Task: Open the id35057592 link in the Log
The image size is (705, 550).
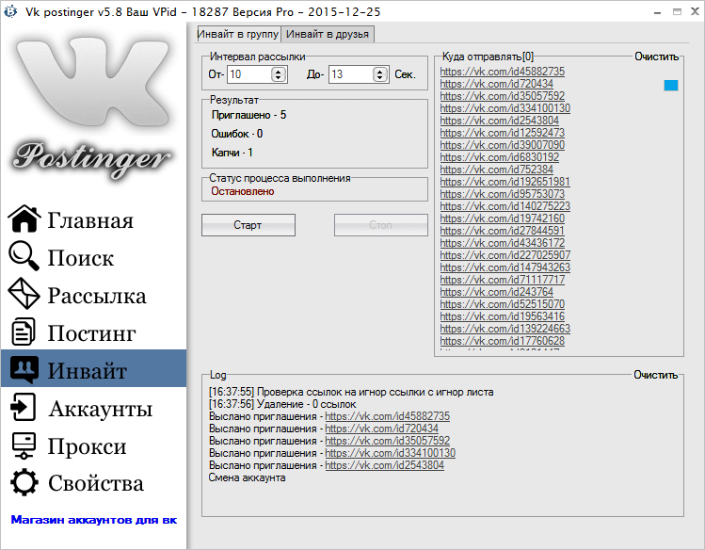Action: pos(387,441)
